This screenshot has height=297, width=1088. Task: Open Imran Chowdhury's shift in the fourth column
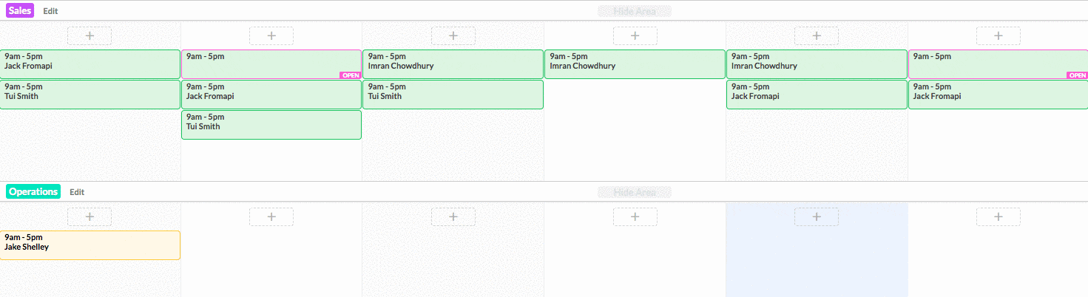(x=635, y=64)
